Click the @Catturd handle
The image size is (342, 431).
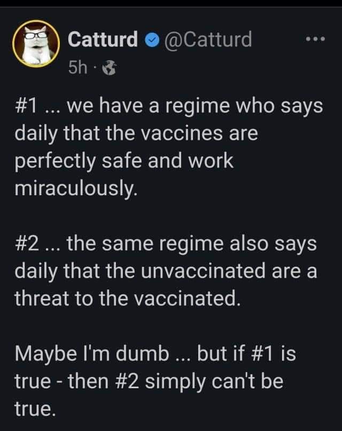(206, 40)
